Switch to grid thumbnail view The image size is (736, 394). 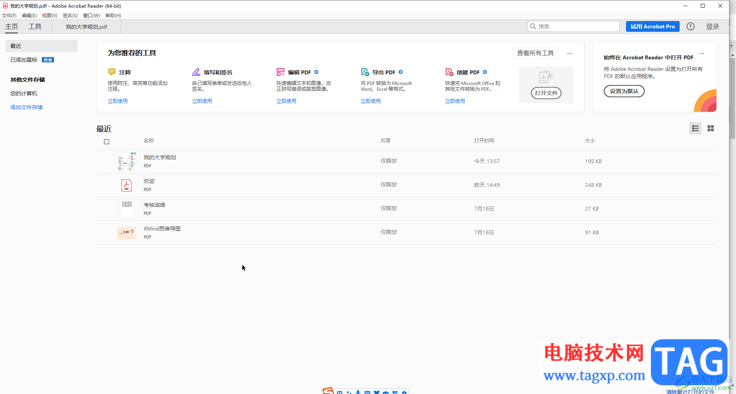pos(711,128)
